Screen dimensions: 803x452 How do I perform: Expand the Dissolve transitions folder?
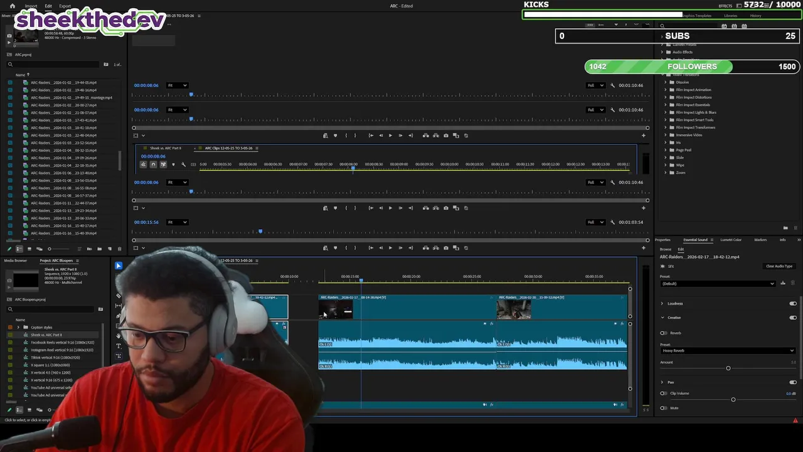(666, 82)
